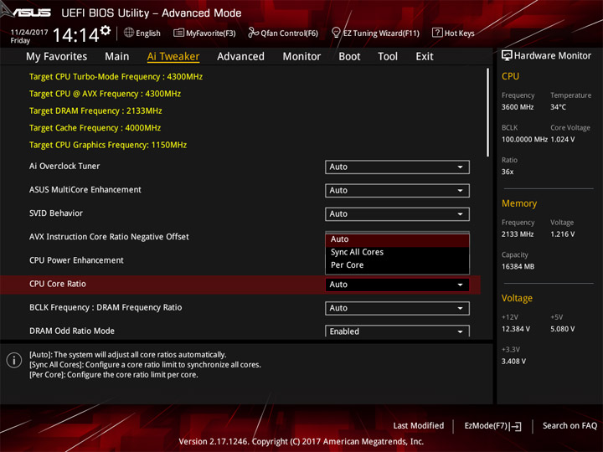Click the Voltage heading in Hardware Monitor

click(517, 298)
